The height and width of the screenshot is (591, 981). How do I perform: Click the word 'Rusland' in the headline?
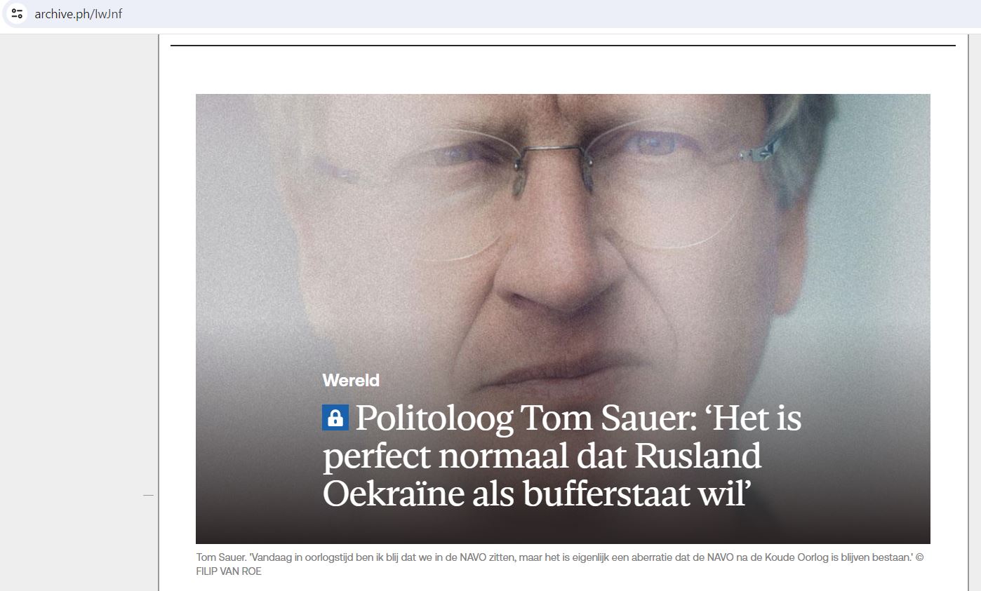[698, 456]
